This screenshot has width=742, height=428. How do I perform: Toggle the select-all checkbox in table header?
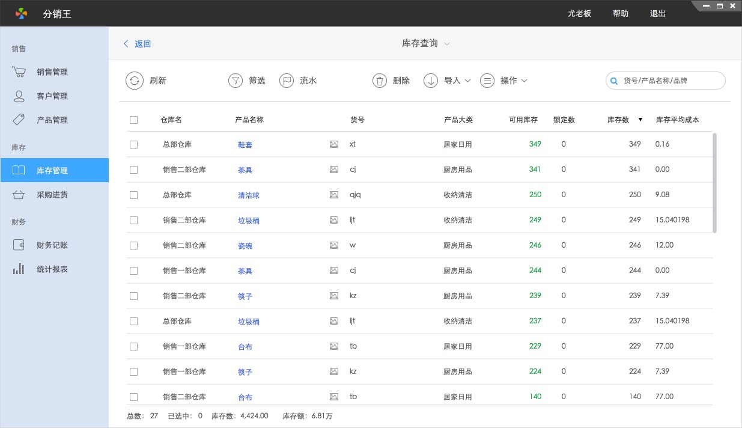133,120
